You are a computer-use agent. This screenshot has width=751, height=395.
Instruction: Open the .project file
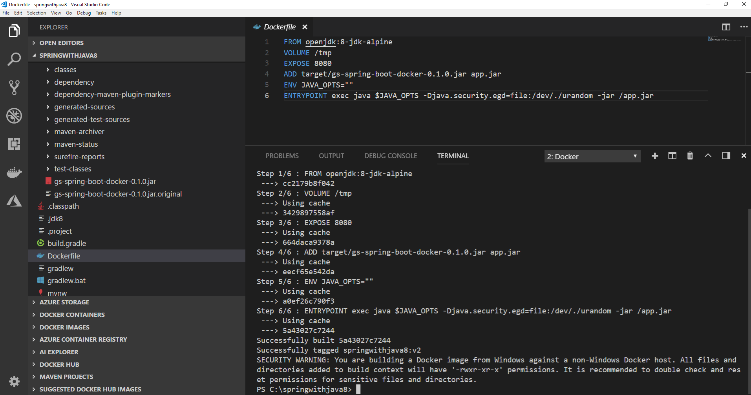[137, 231]
